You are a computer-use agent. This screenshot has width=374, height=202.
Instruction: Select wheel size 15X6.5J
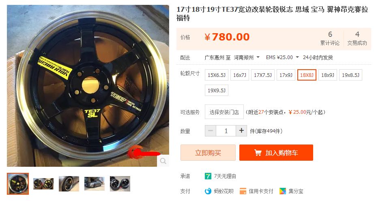click(217, 75)
